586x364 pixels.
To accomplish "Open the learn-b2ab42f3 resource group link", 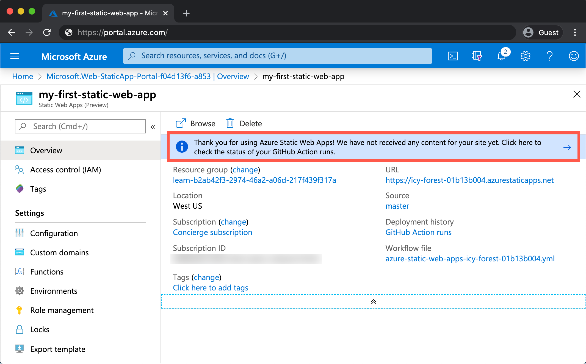I will 255,180.
